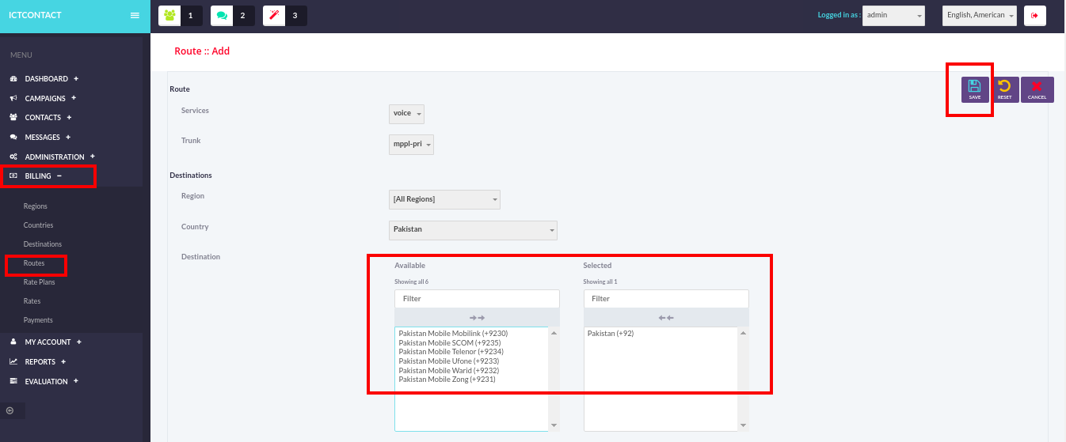Screen dimensions: 1066x442
Task: Click Available list scrollbar up arrow
Action: point(554,334)
